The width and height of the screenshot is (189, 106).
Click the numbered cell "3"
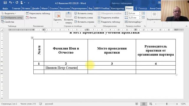pos(112,64)
